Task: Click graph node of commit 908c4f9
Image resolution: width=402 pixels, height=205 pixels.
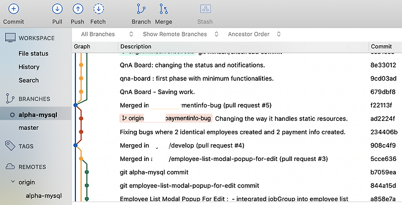Action: pyautogui.click(x=75, y=145)
